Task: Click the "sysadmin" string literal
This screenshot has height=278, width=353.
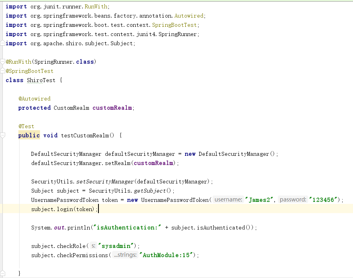Action: click(116, 246)
